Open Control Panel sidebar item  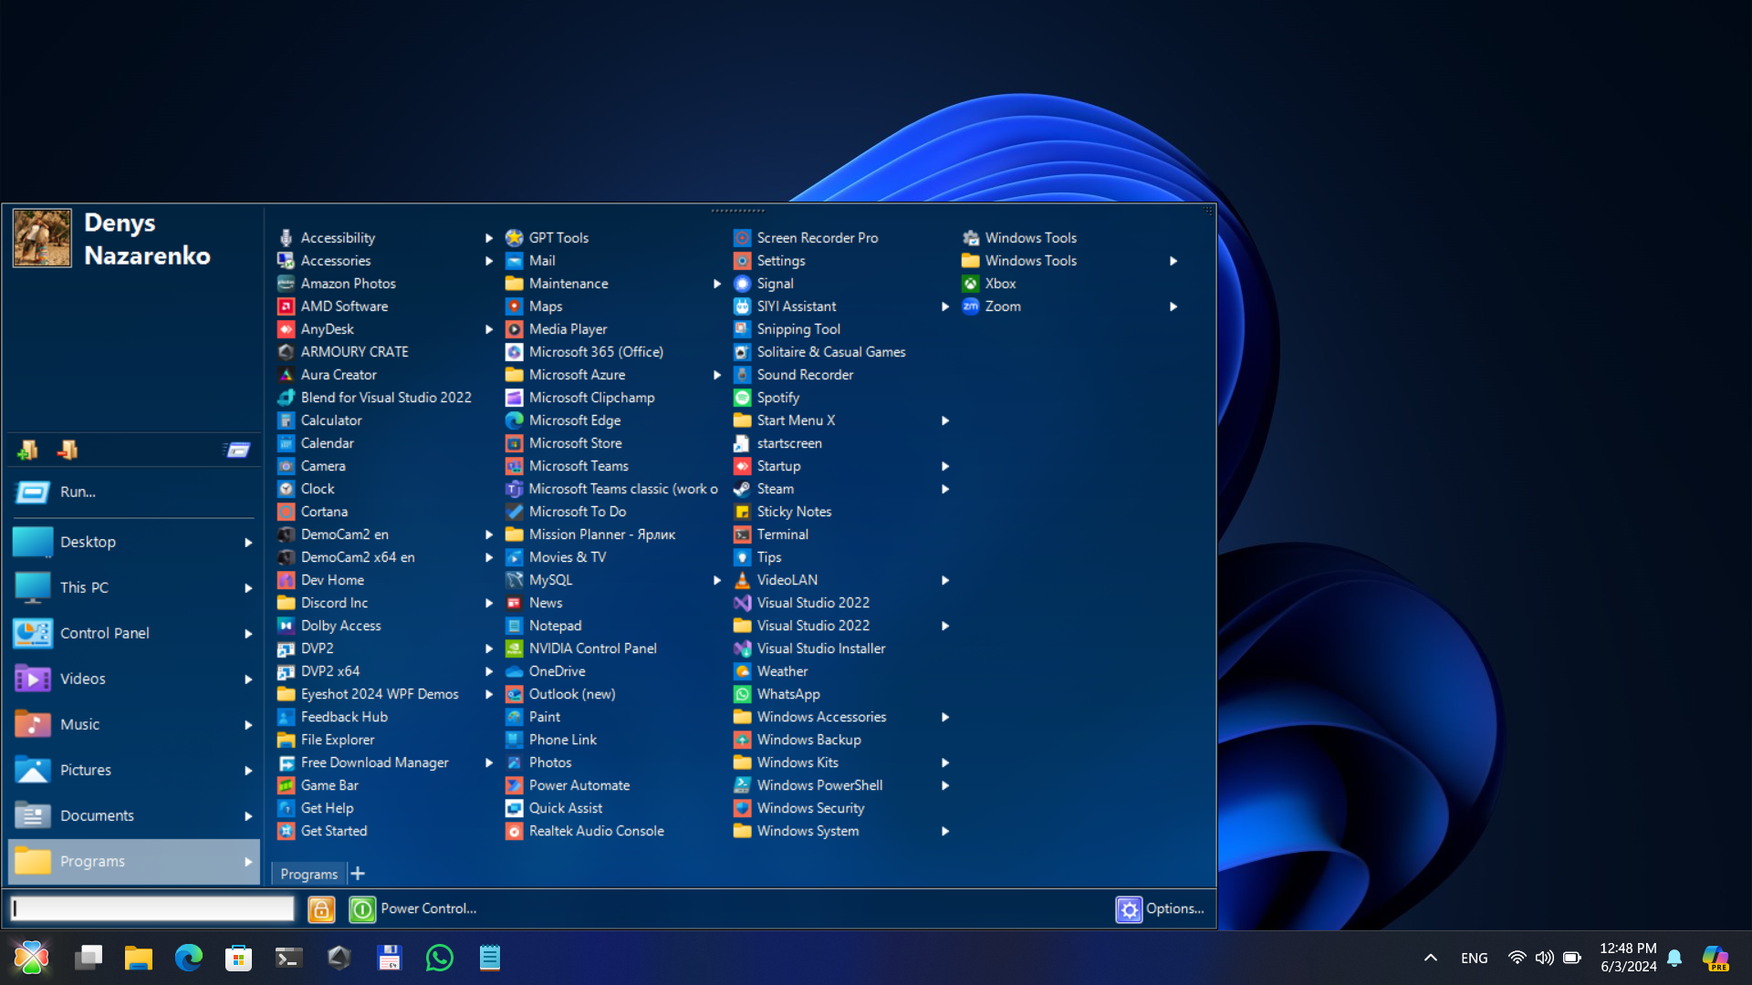pyautogui.click(x=134, y=633)
